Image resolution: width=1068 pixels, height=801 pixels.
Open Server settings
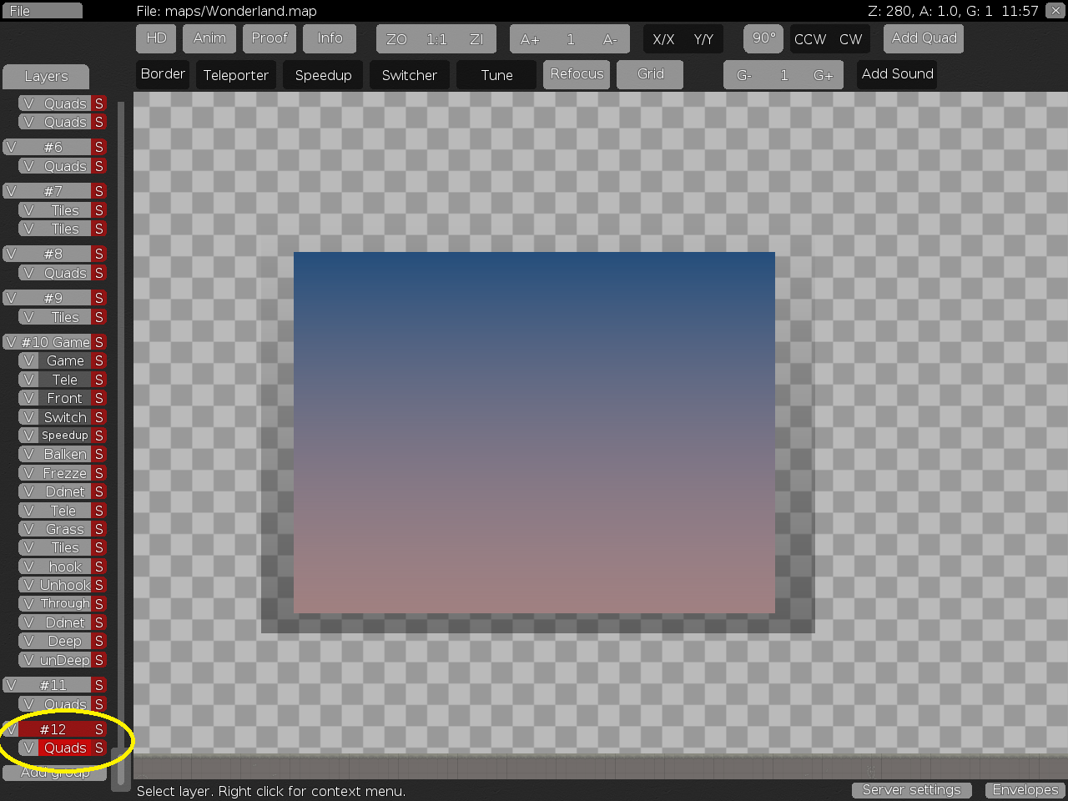tap(911, 790)
